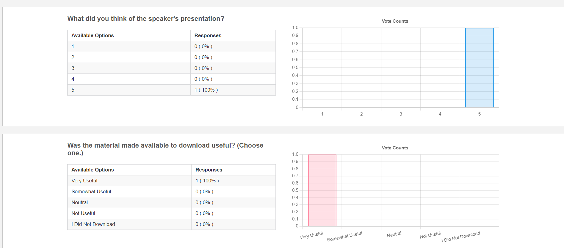Select the speaker's presentation question heading
This screenshot has height=248, width=564.
click(146, 19)
